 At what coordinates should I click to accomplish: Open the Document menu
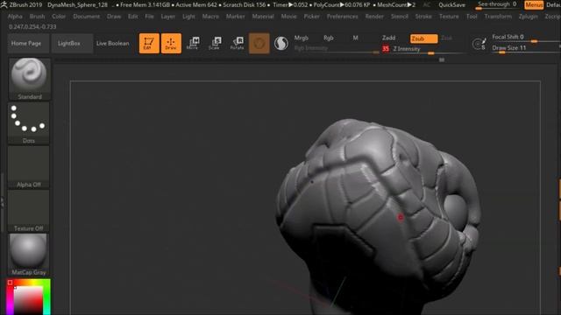click(86, 17)
